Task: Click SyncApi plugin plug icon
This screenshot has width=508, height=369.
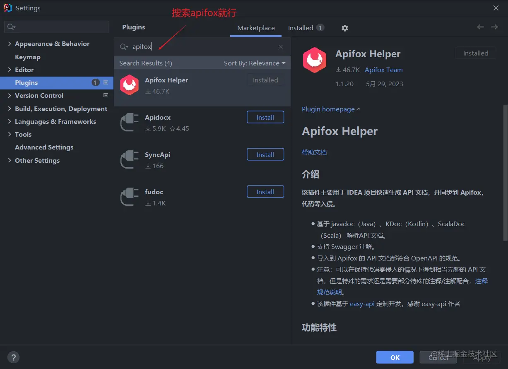Action: 129,159
